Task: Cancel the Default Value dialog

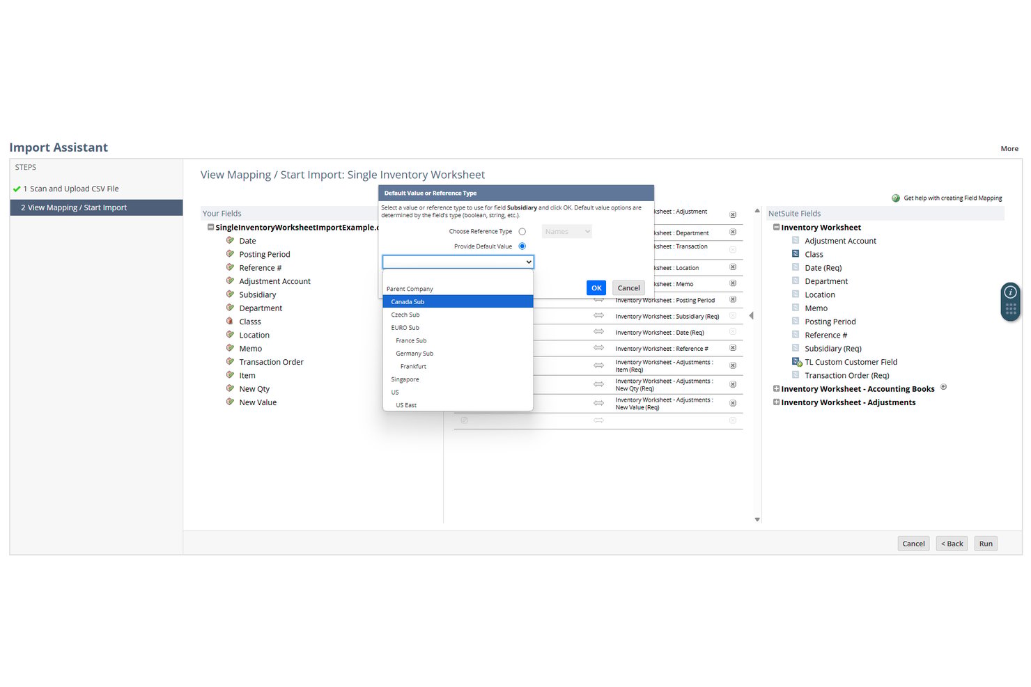Action: (628, 287)
